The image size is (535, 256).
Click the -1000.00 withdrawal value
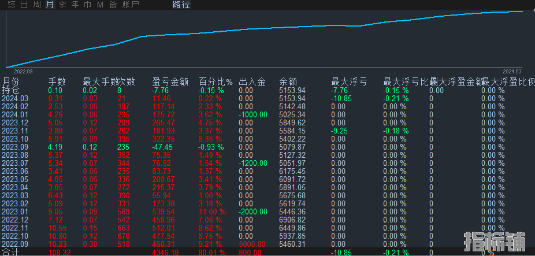coord(253,114)
